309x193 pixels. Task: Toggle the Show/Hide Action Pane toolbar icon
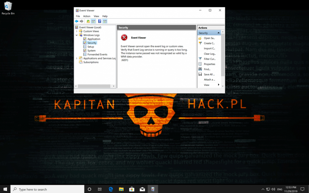(105, 21)
